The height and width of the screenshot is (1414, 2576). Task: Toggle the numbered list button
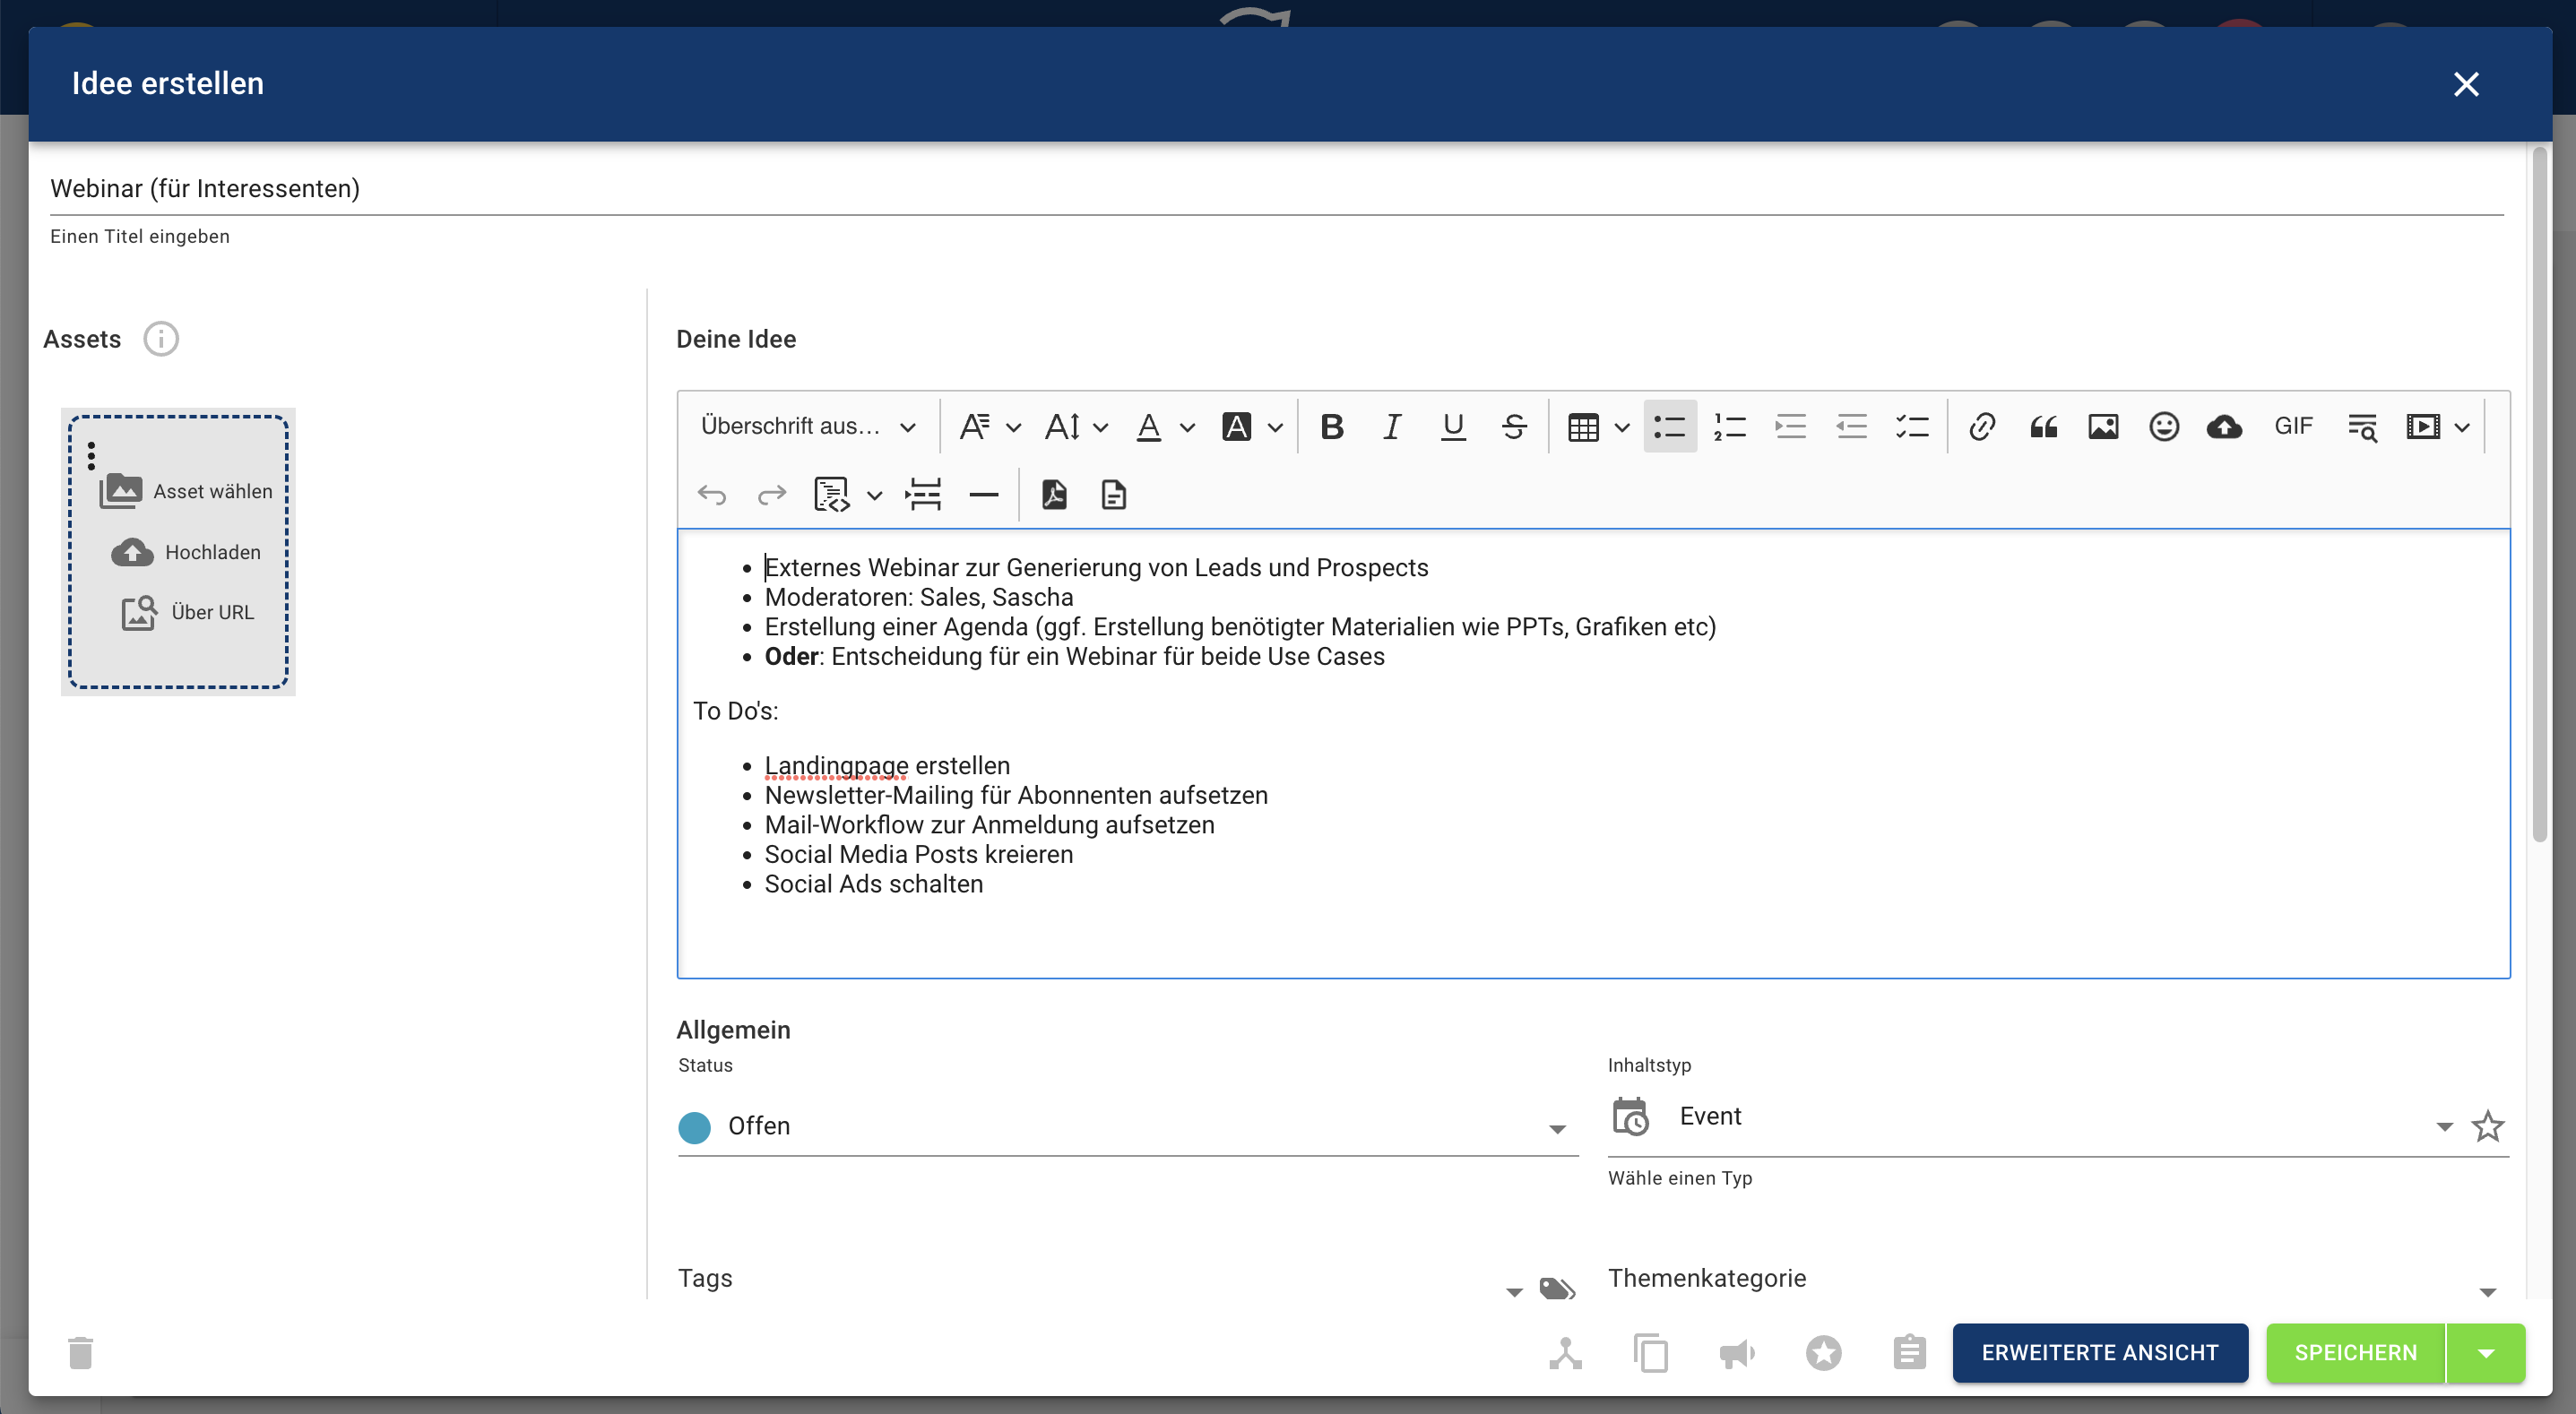click(1730, 427)
